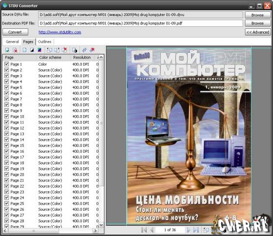Viewport: 273px width, 236px height.
Task: Click the Page column header
Action: click(19, 58)
